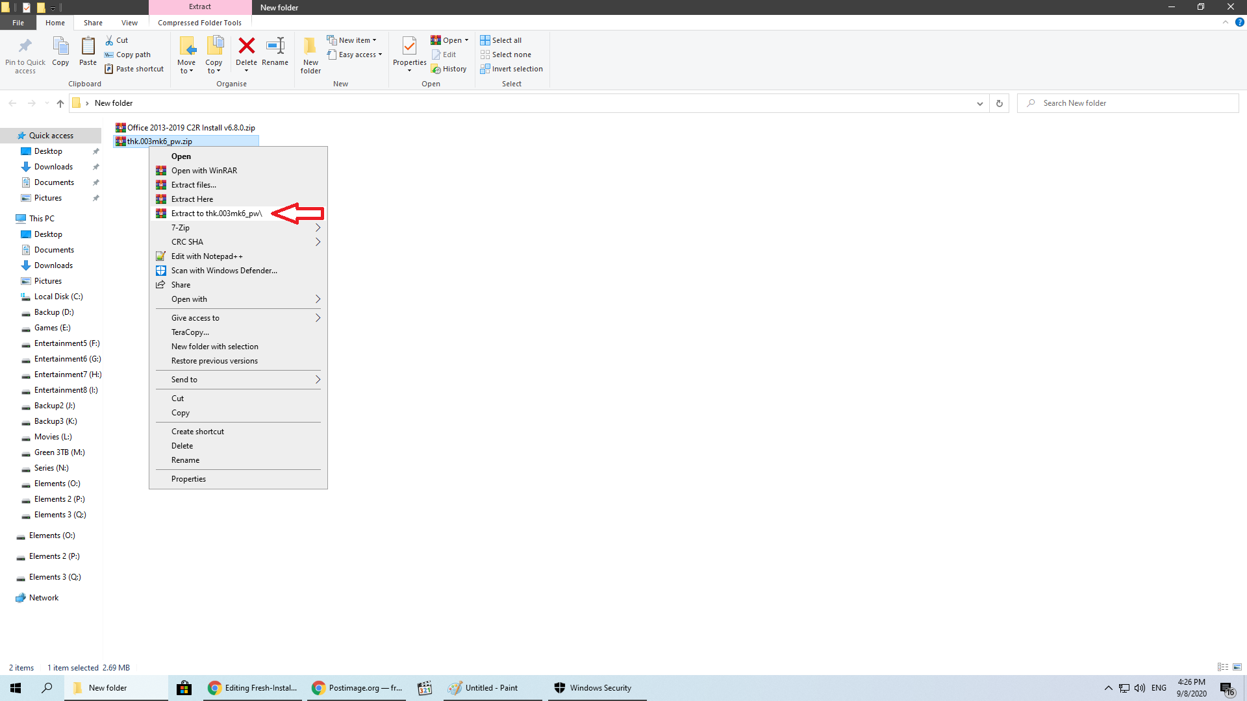The width and height of the screenshot is (1247, 701).
Task: Click Scan with Windows Defender entry
Action: 224,271
